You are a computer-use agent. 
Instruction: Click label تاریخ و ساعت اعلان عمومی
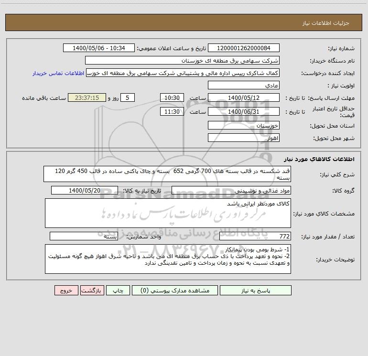172,48
